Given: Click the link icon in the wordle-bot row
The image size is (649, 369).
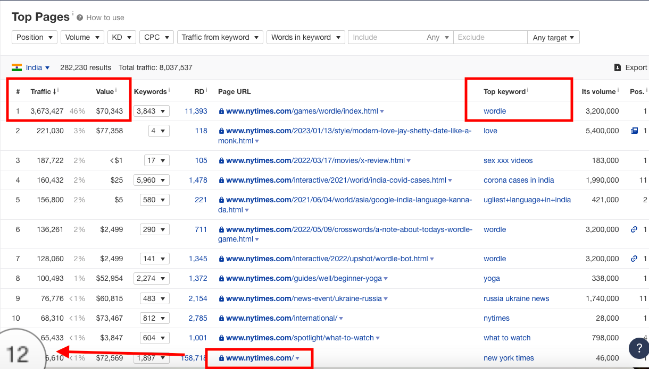Looking at the screenshot, I should (634, 259).
